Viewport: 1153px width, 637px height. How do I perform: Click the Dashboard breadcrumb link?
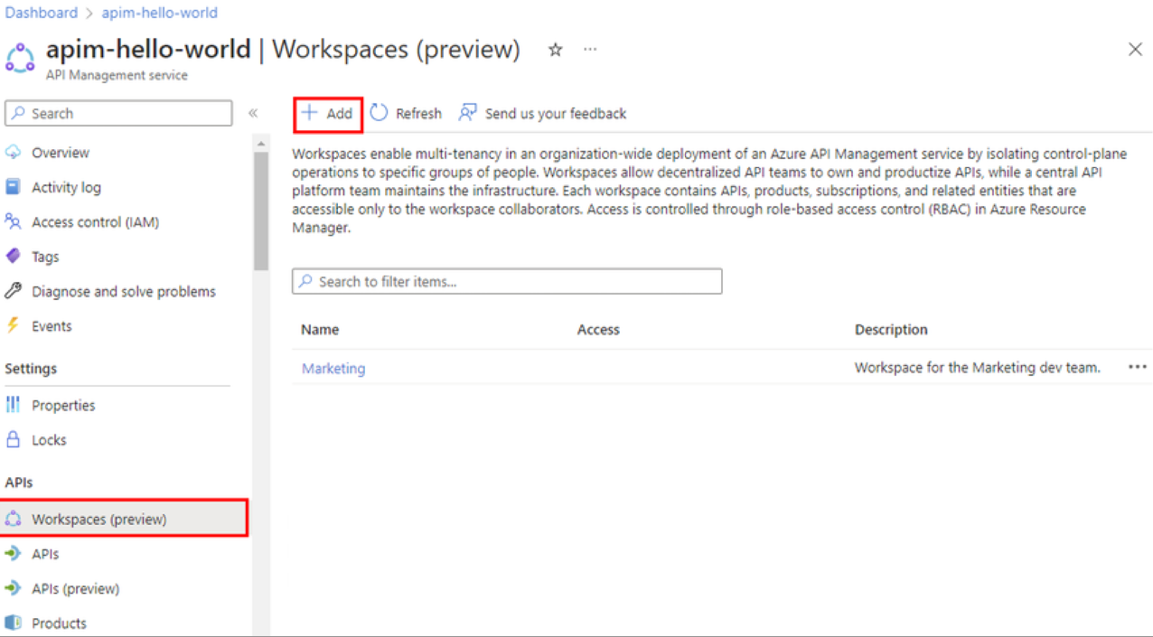click(x=42, y=13)
